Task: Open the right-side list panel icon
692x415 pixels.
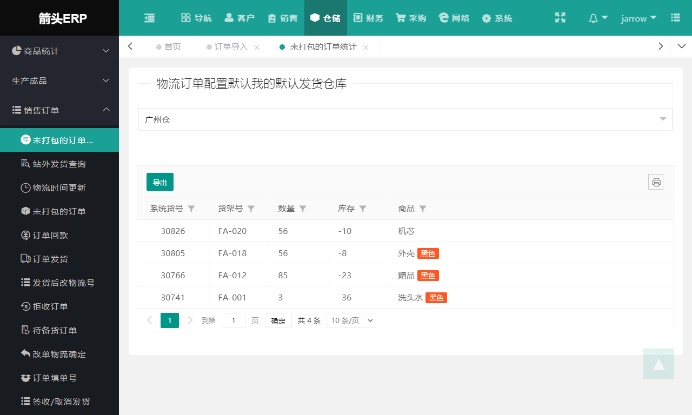Action: (675, 18)
